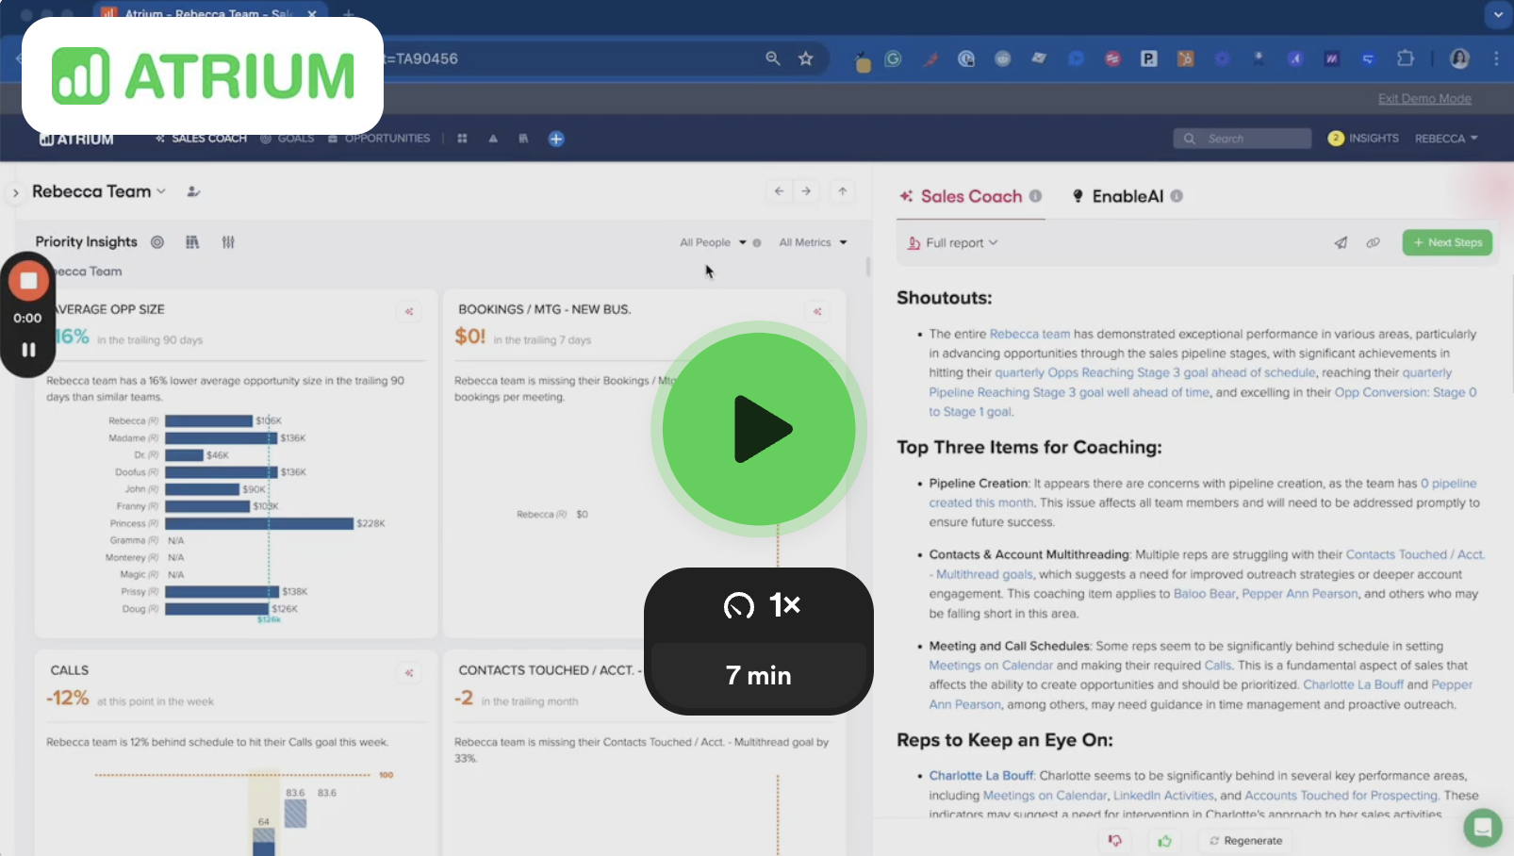Focus the Search input field
Screen dimensions: 1514x856
click(x=1242, y=139)
